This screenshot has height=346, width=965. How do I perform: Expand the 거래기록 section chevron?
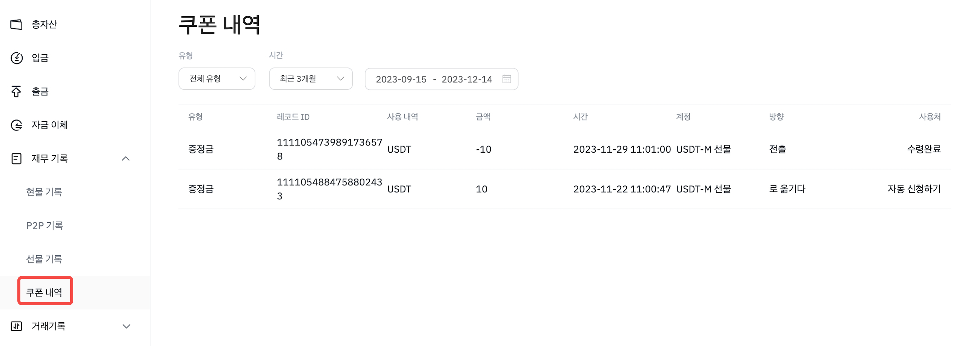126,326
